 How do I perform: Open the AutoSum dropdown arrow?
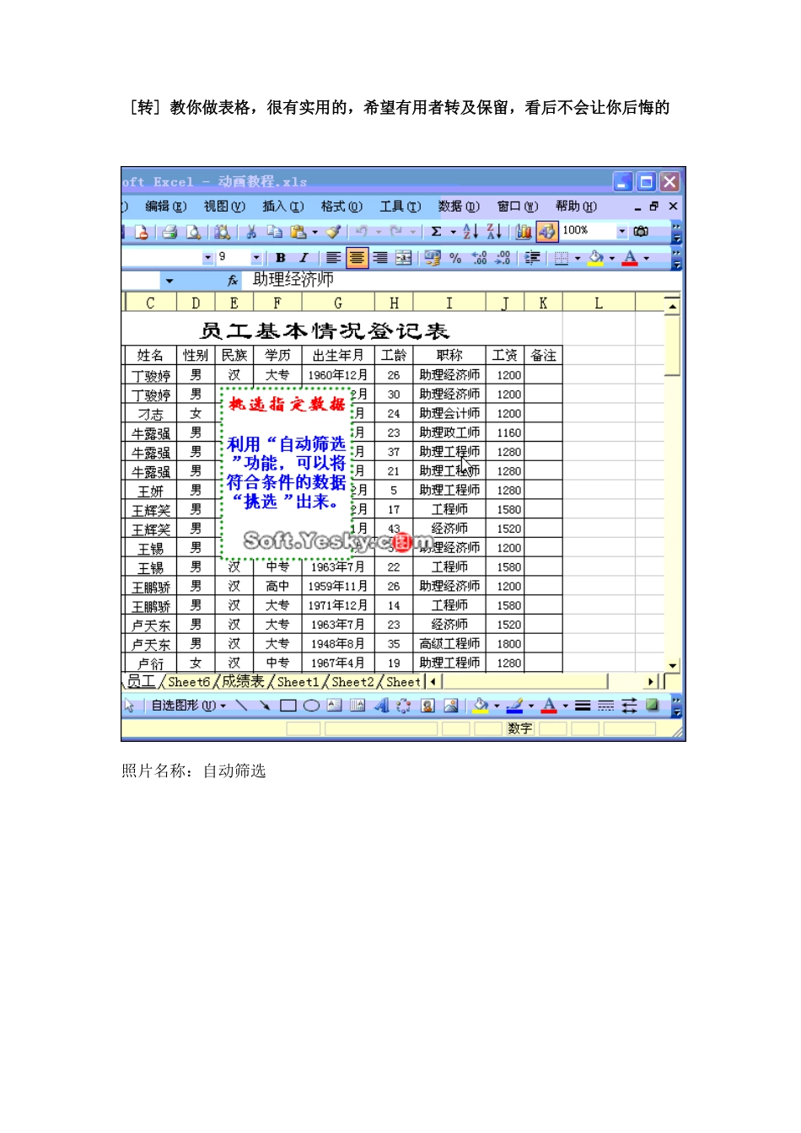tap(453, 232)
